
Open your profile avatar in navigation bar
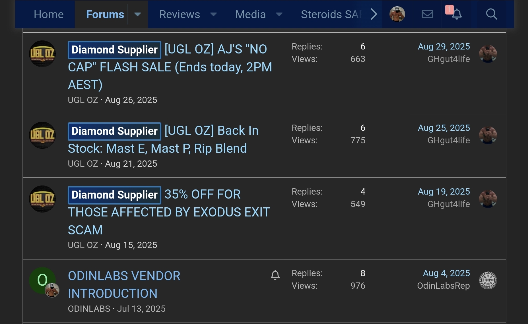[x=397, y=14]
